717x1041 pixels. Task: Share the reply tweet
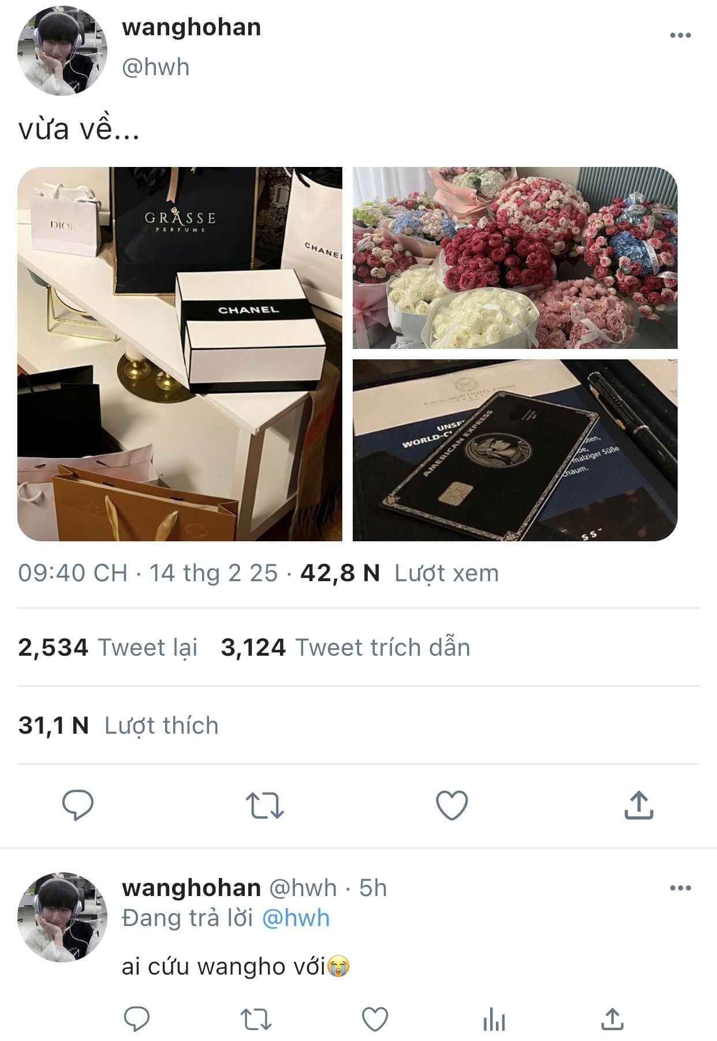click(613, 1019)
